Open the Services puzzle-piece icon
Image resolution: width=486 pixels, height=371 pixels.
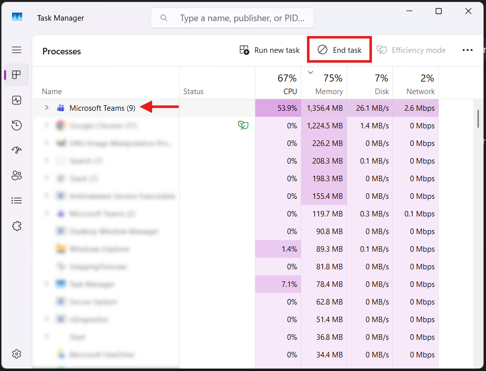17,226
